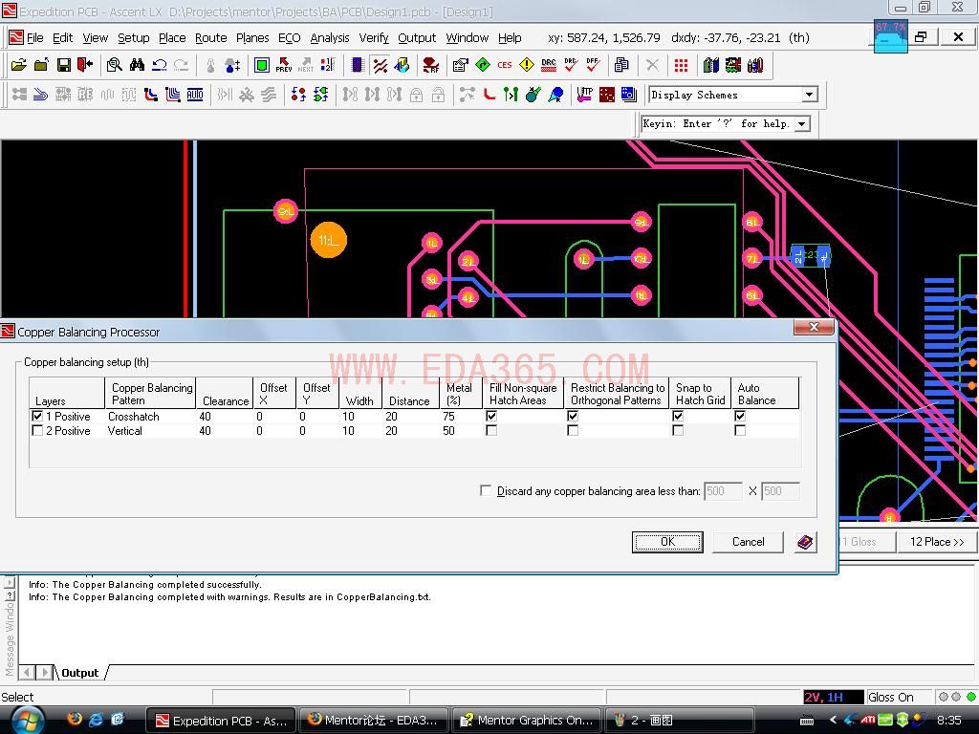Viewport: 979px width, 734px height.
Task: Open the Keyin command dropdown arrow
Action: click(801, 123)
